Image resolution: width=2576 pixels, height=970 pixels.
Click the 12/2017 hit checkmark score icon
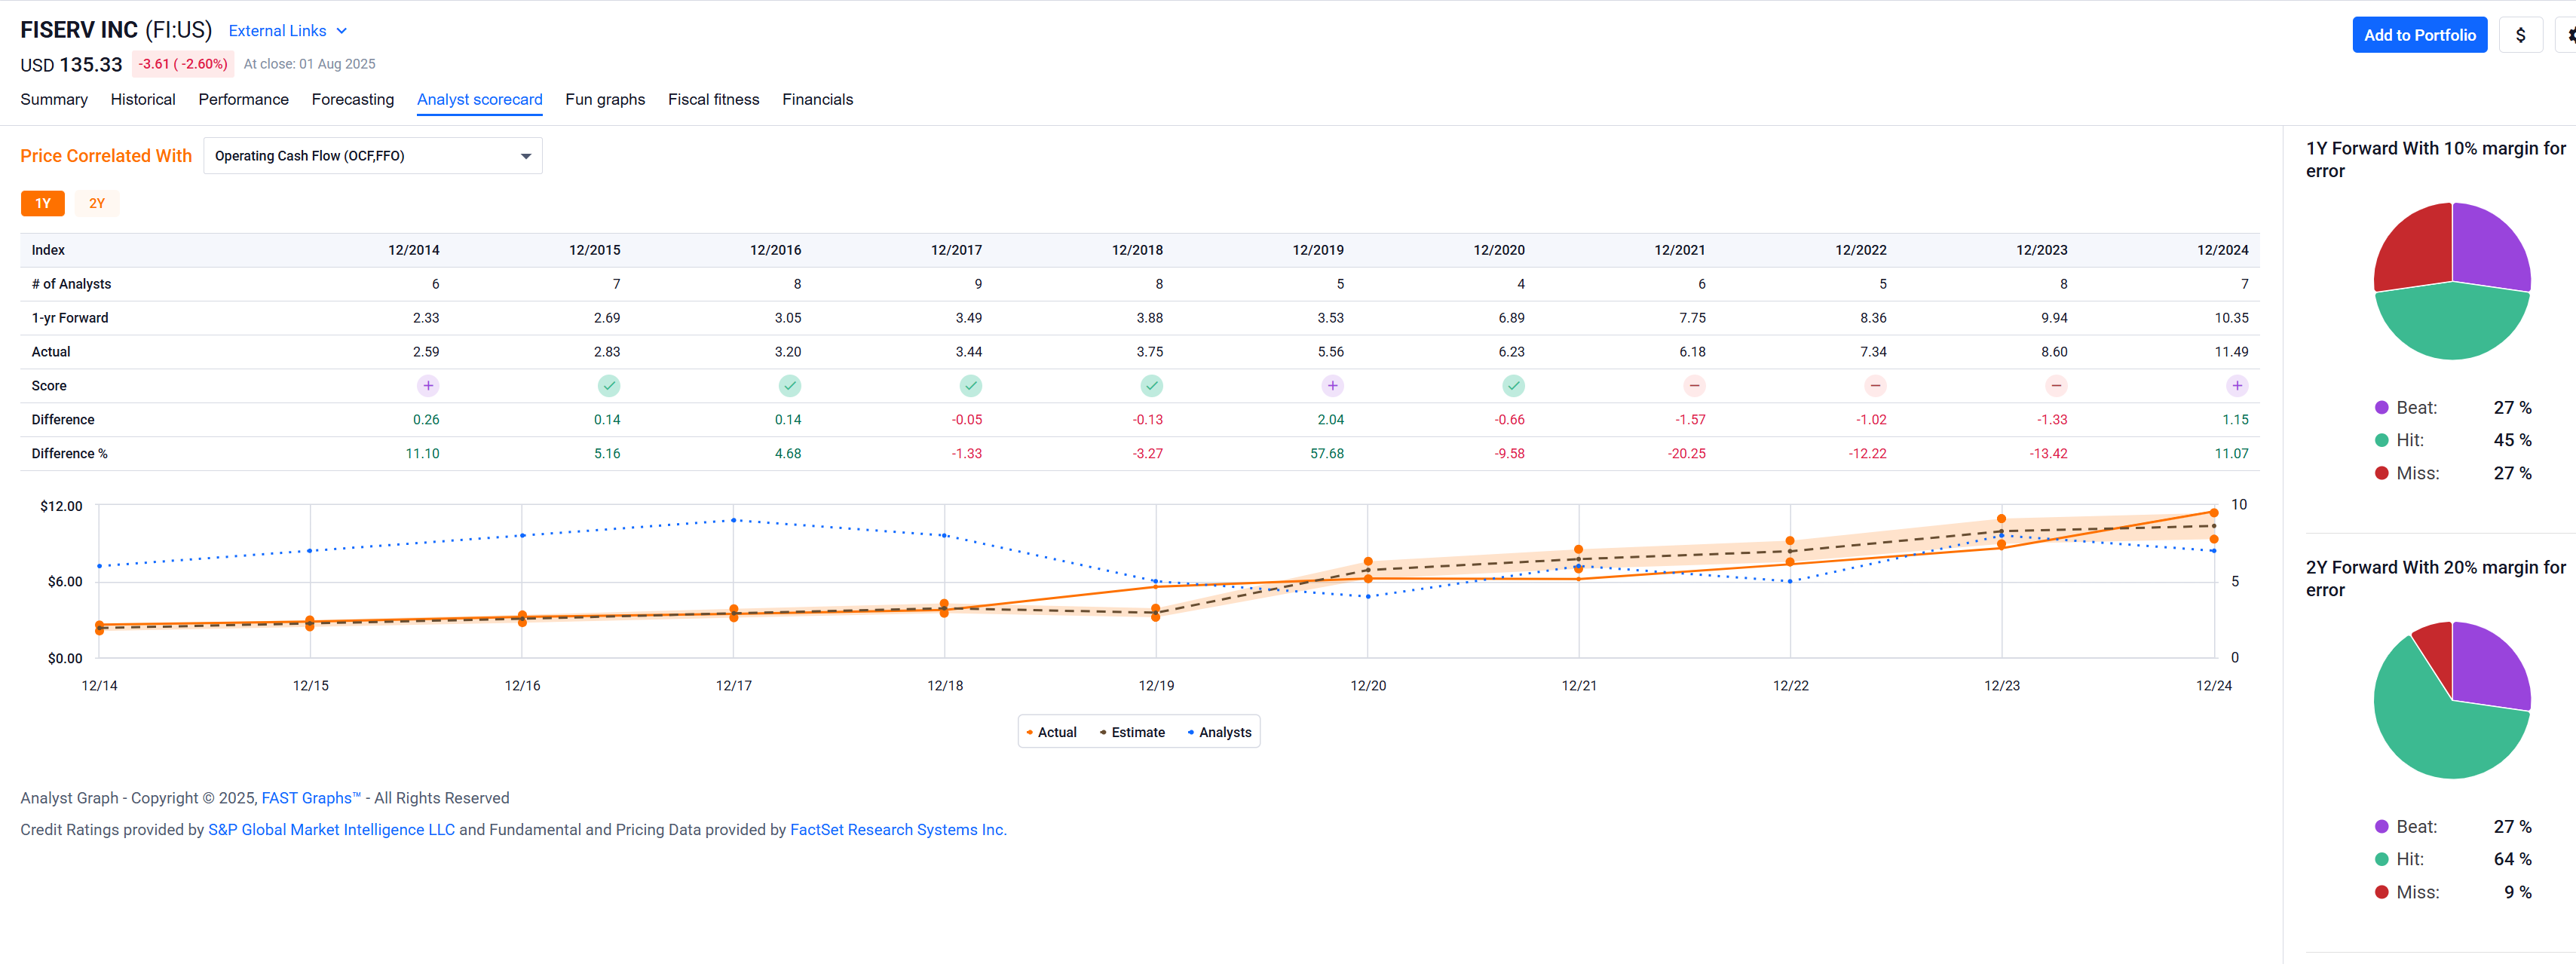971,386
